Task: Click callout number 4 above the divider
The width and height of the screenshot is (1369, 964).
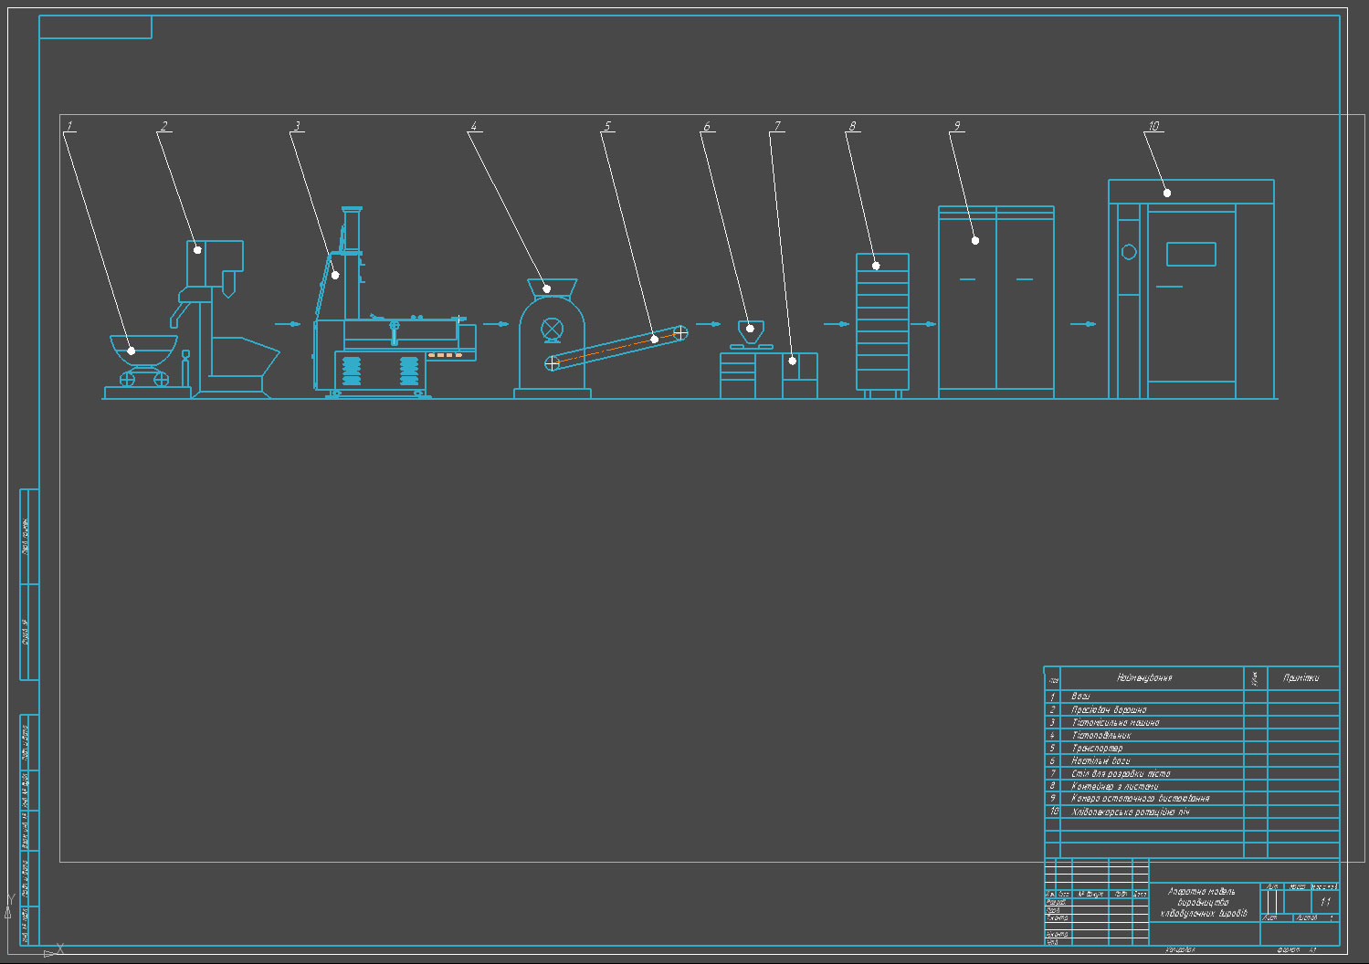Action: coord(474,127)
